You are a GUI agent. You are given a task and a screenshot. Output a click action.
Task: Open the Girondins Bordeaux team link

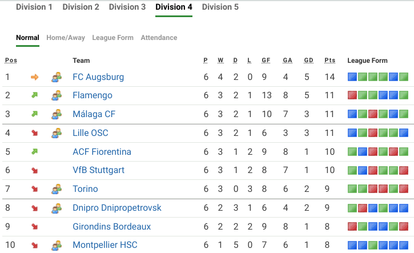tap(112, 227)
